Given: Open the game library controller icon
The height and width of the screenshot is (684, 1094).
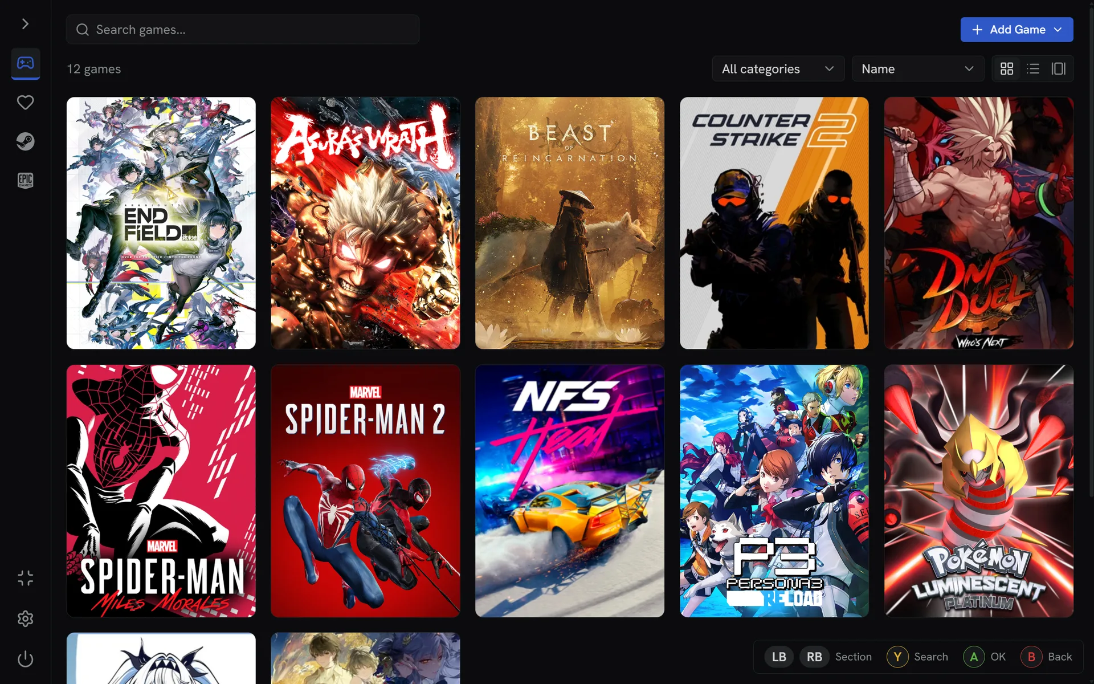Looking at the screenshot, I should click(25, 63).
